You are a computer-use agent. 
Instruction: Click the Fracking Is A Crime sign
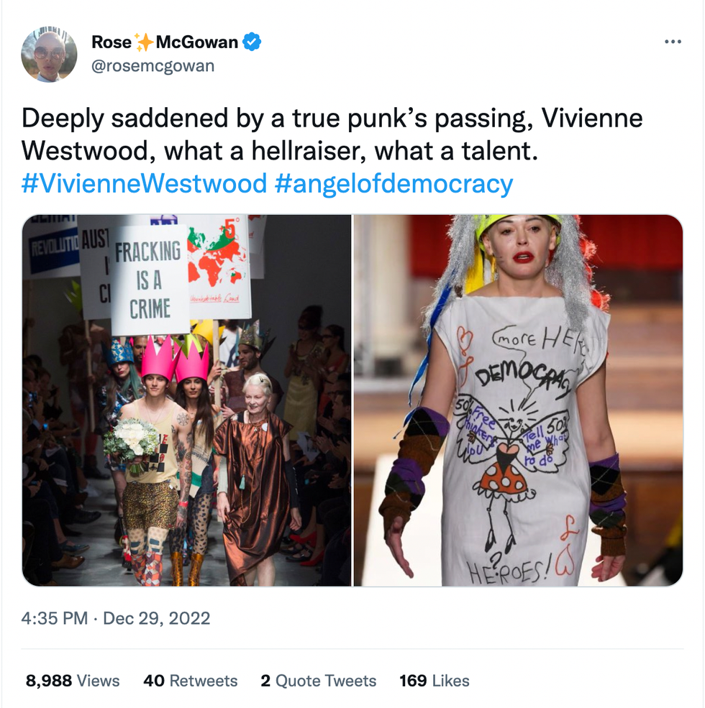tap(149, 280)
